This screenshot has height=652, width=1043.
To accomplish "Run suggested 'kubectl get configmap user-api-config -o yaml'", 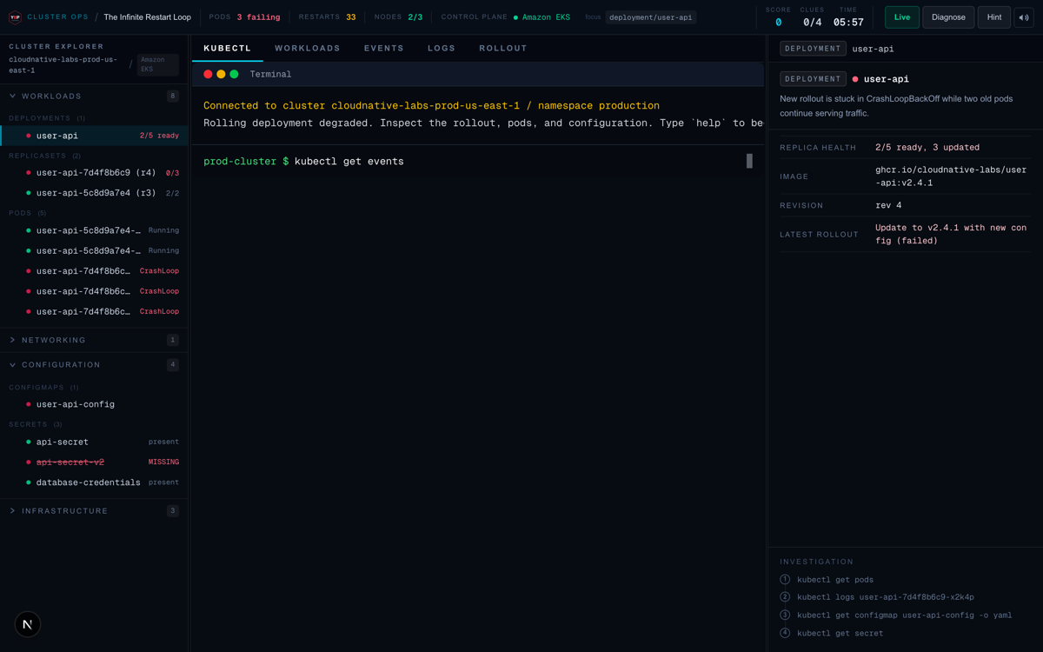I will (904, 615).
